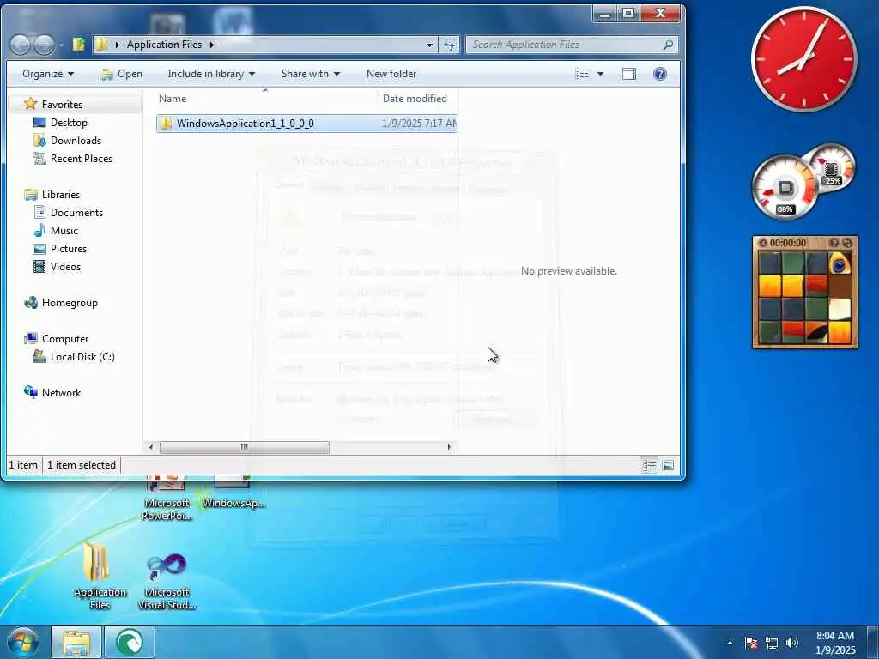Click the search magnifier icon
879x659 pixels.
point(668,45)
